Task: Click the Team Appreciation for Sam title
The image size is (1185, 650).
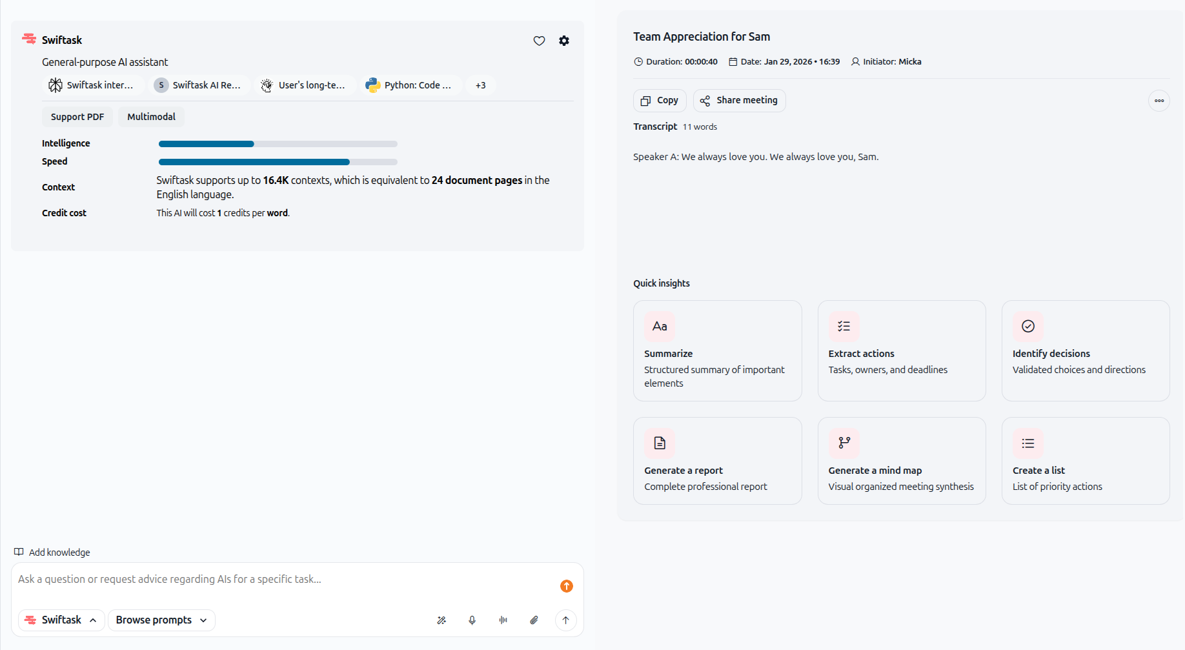Action: tap(702, 37)
